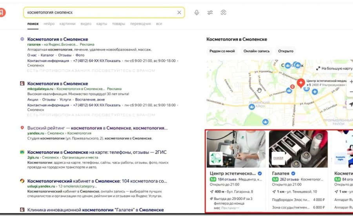
Task: Switch to the нейро tab
Action: pos(49,24)
